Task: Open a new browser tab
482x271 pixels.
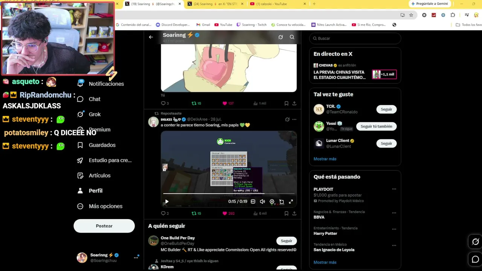Action: click(x=314, y=4)
